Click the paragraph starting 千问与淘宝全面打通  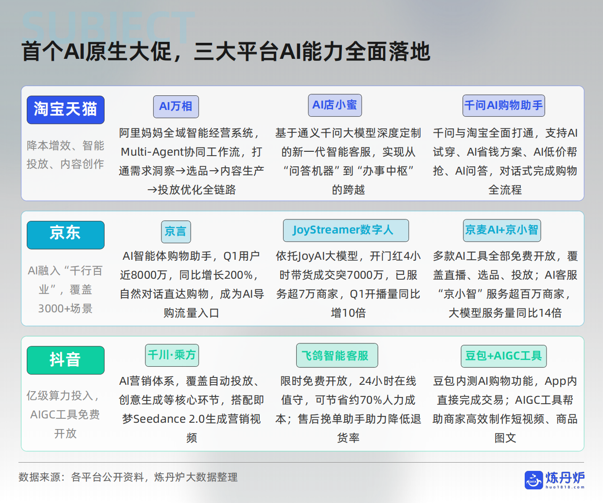(x=505, y=161)
